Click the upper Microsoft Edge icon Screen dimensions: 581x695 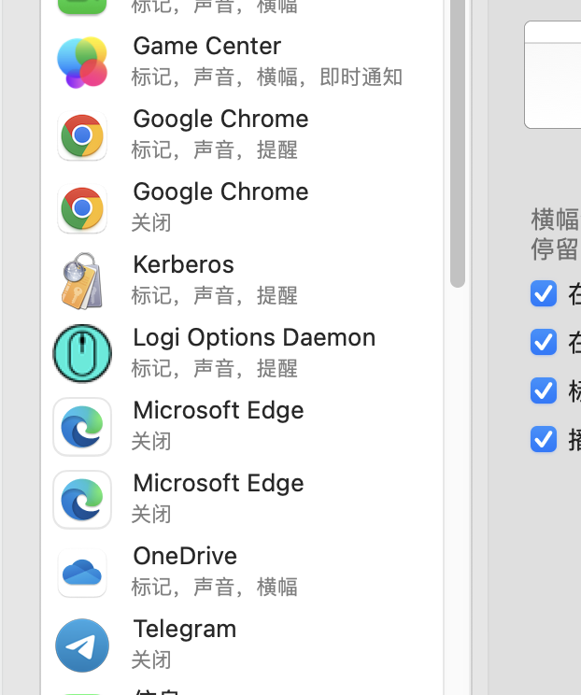(82, 427)
